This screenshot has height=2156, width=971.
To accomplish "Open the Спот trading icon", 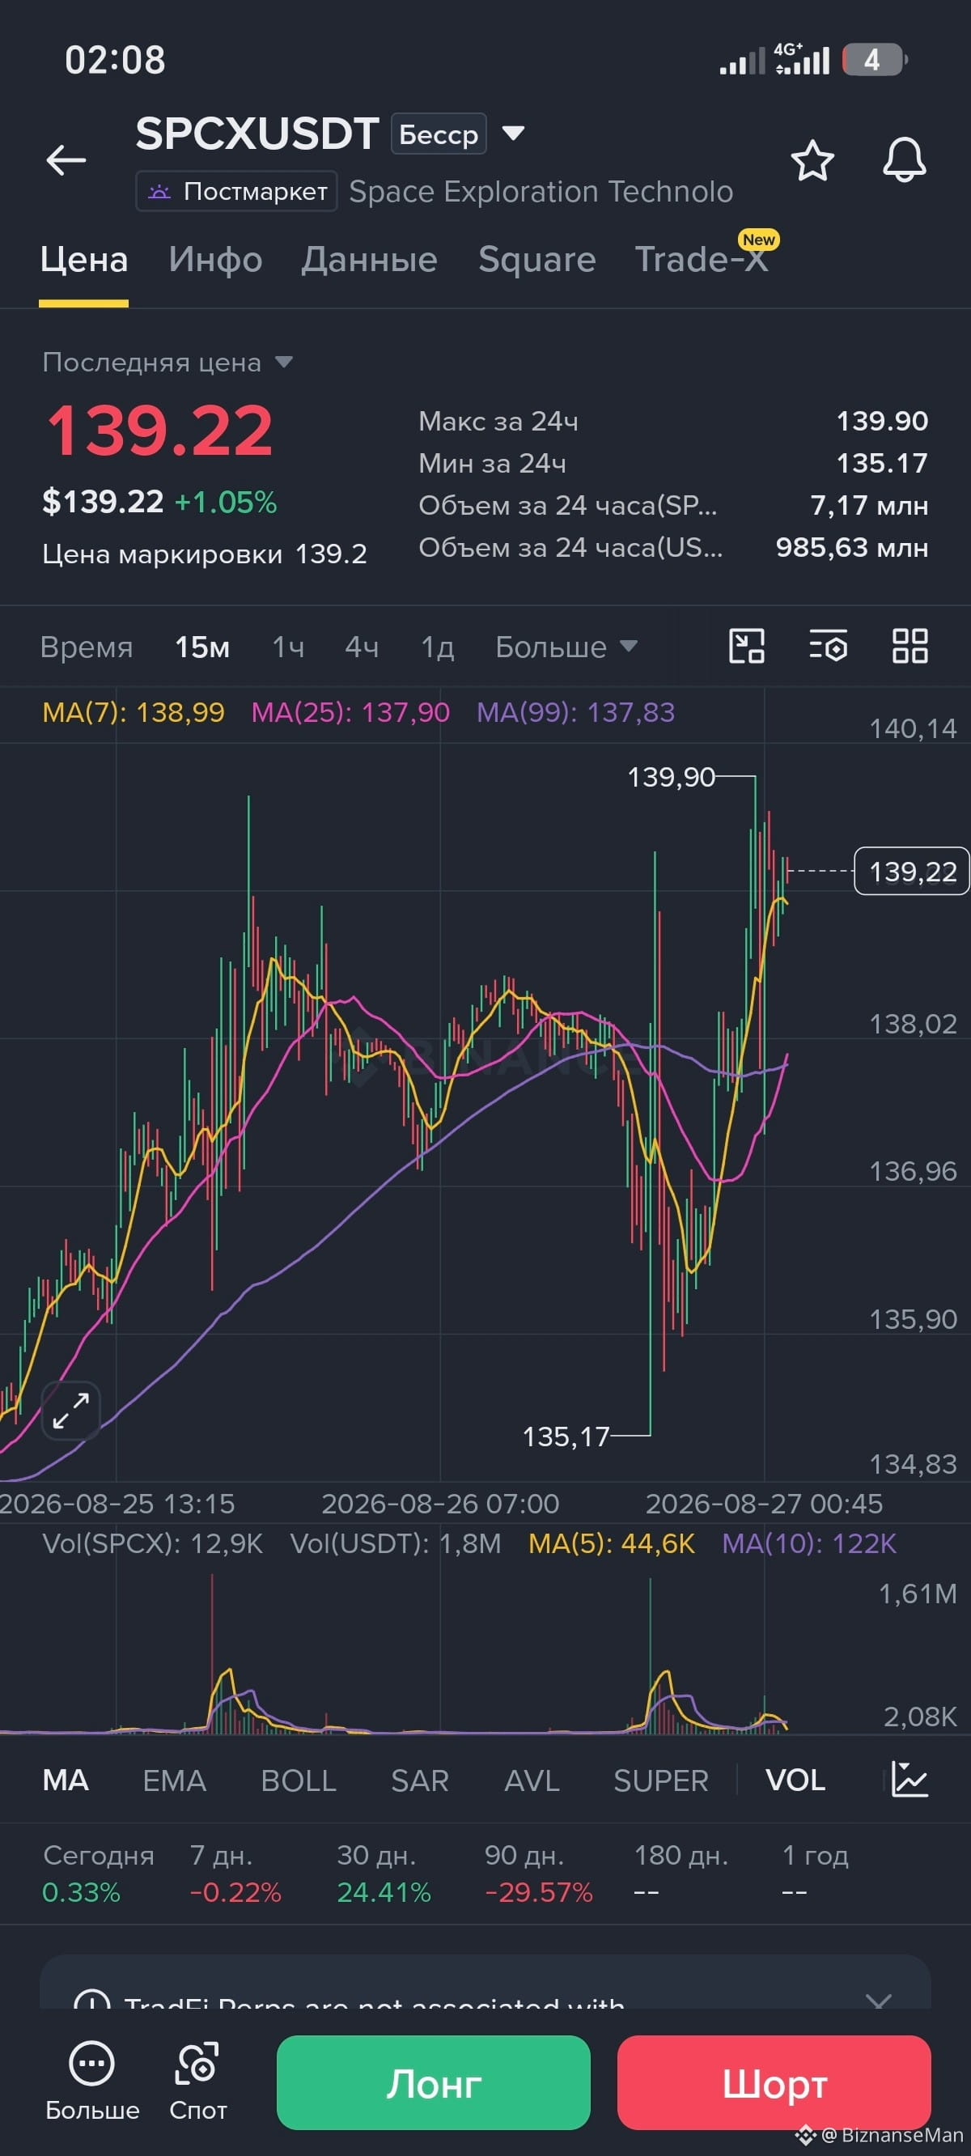I will [x=197, y=2082].
